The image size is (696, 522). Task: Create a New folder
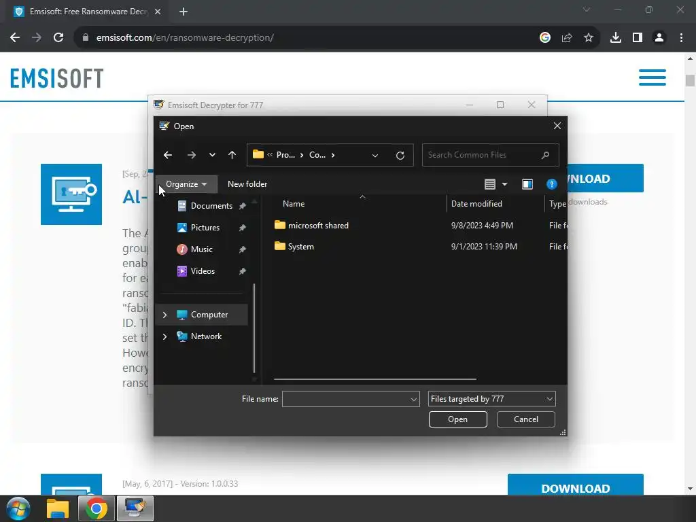247,184
